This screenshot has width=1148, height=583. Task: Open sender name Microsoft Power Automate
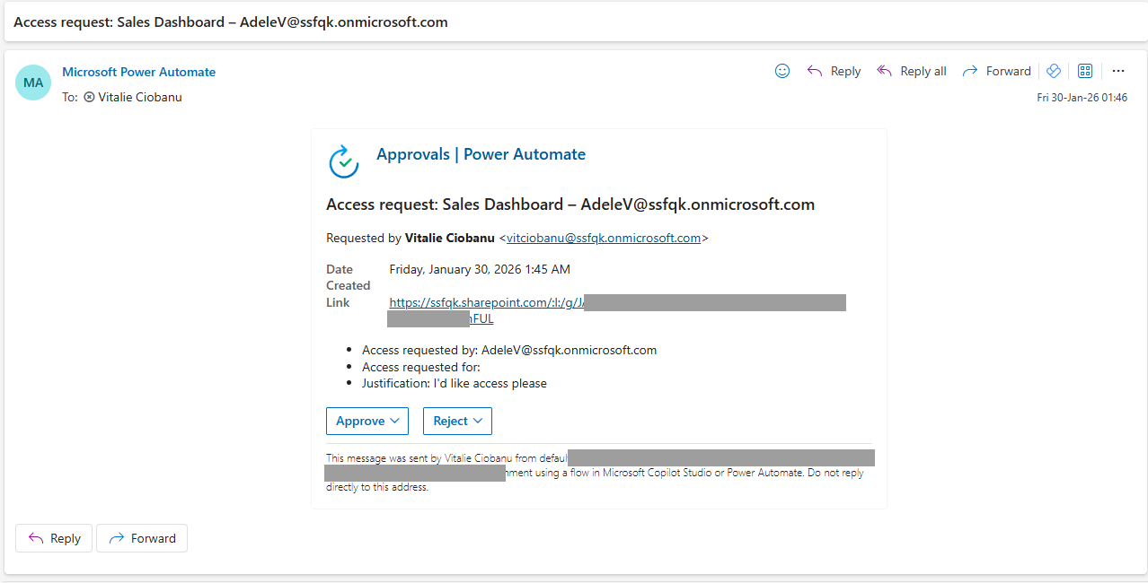click(x=138, y=72)
